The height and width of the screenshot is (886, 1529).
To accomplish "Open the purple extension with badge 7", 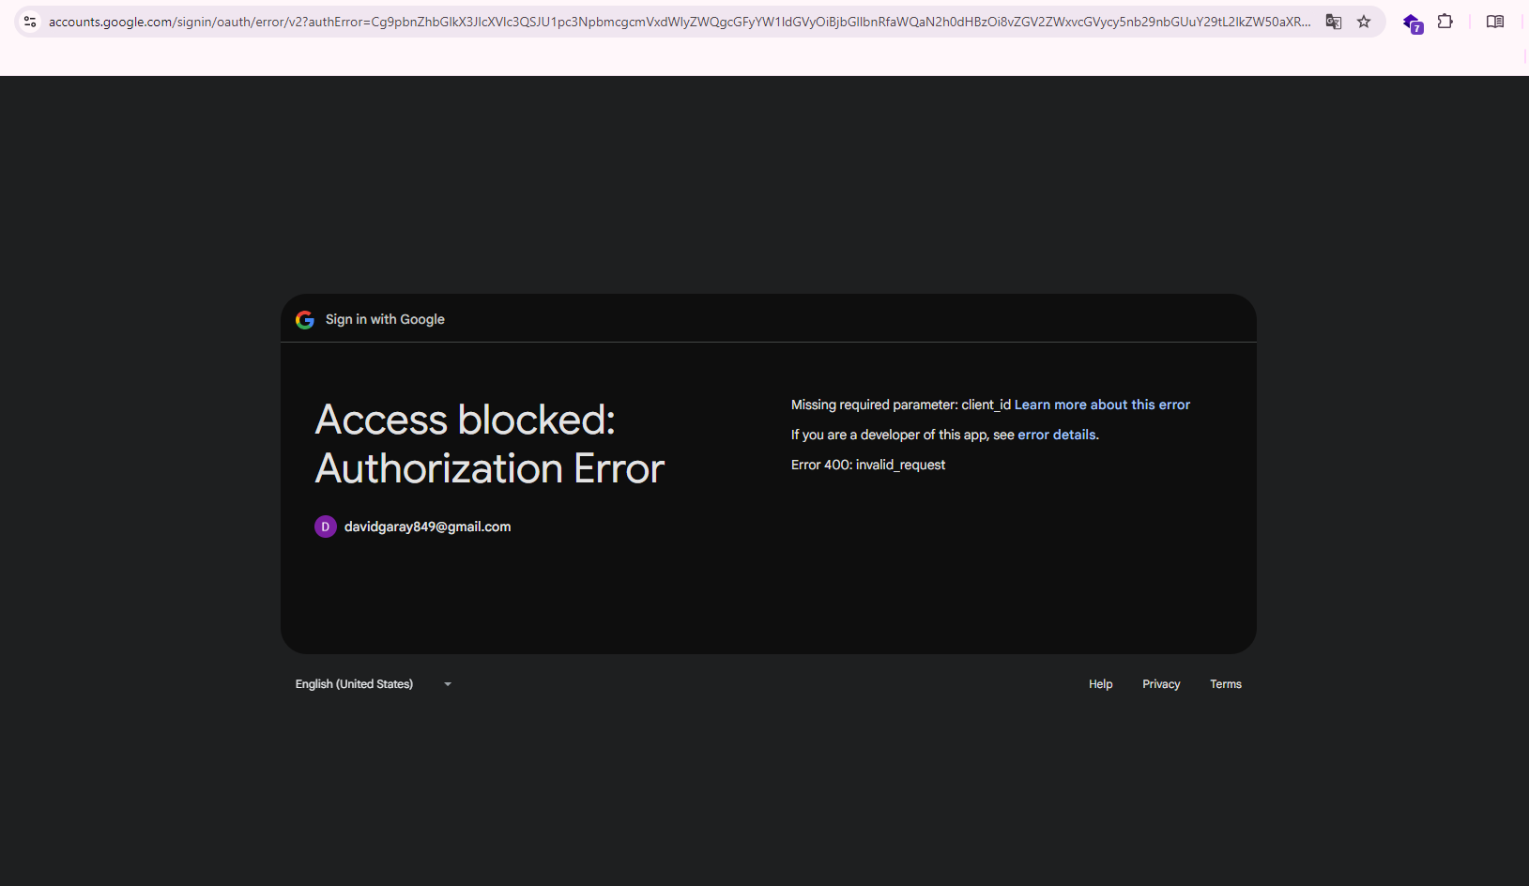I will click(x=1412, y=23).
